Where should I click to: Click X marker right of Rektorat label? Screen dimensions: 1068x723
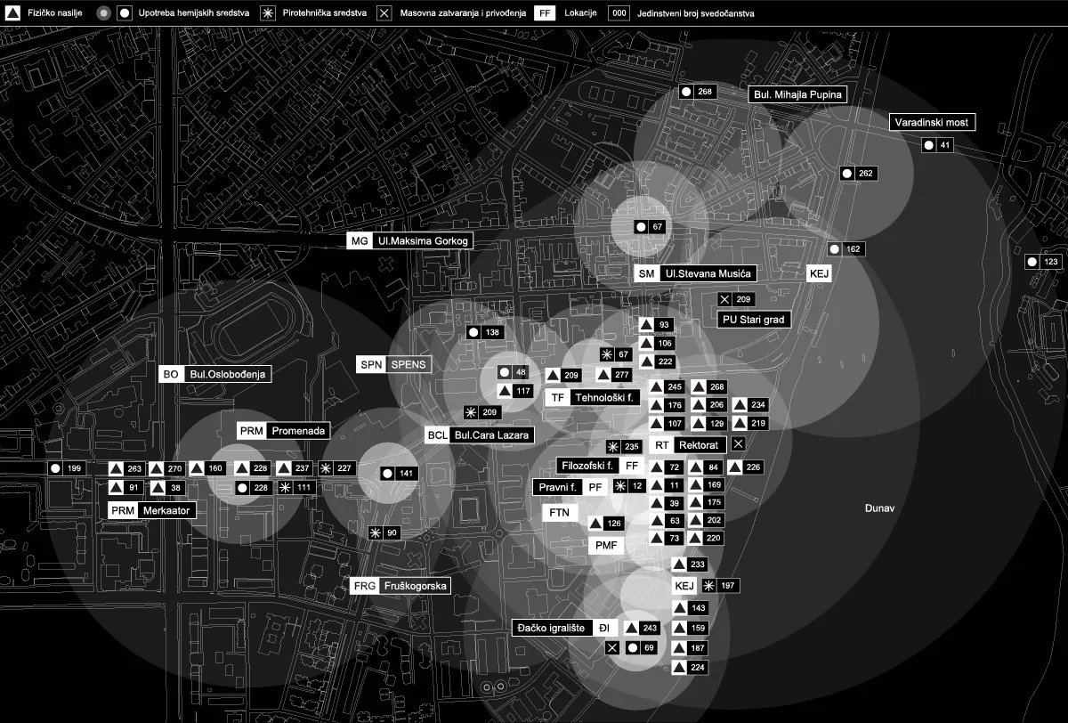point(737,443)
